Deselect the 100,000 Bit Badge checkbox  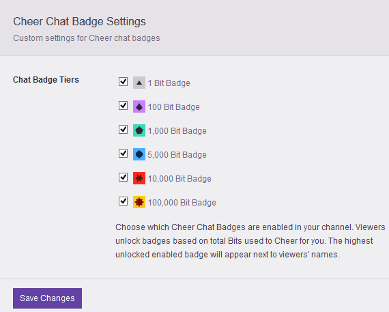(x=123, y=201)
